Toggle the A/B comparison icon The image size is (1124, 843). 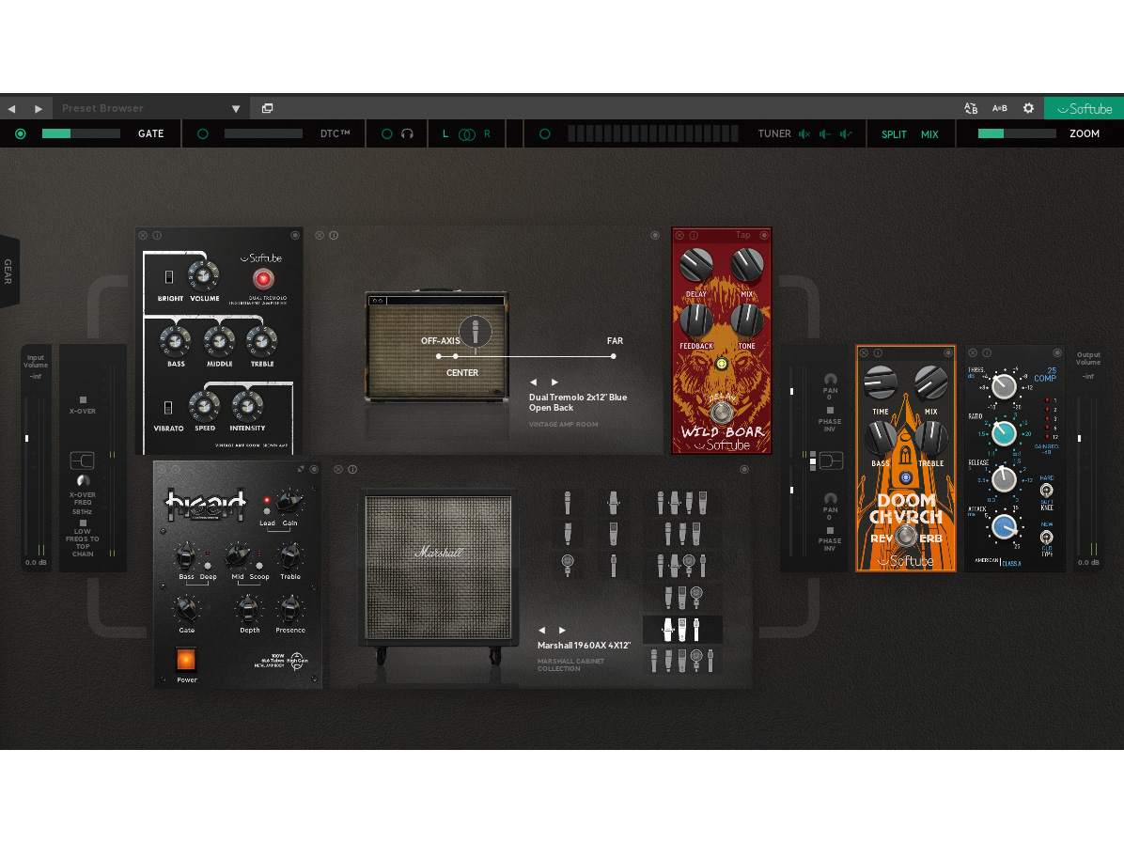999,108
